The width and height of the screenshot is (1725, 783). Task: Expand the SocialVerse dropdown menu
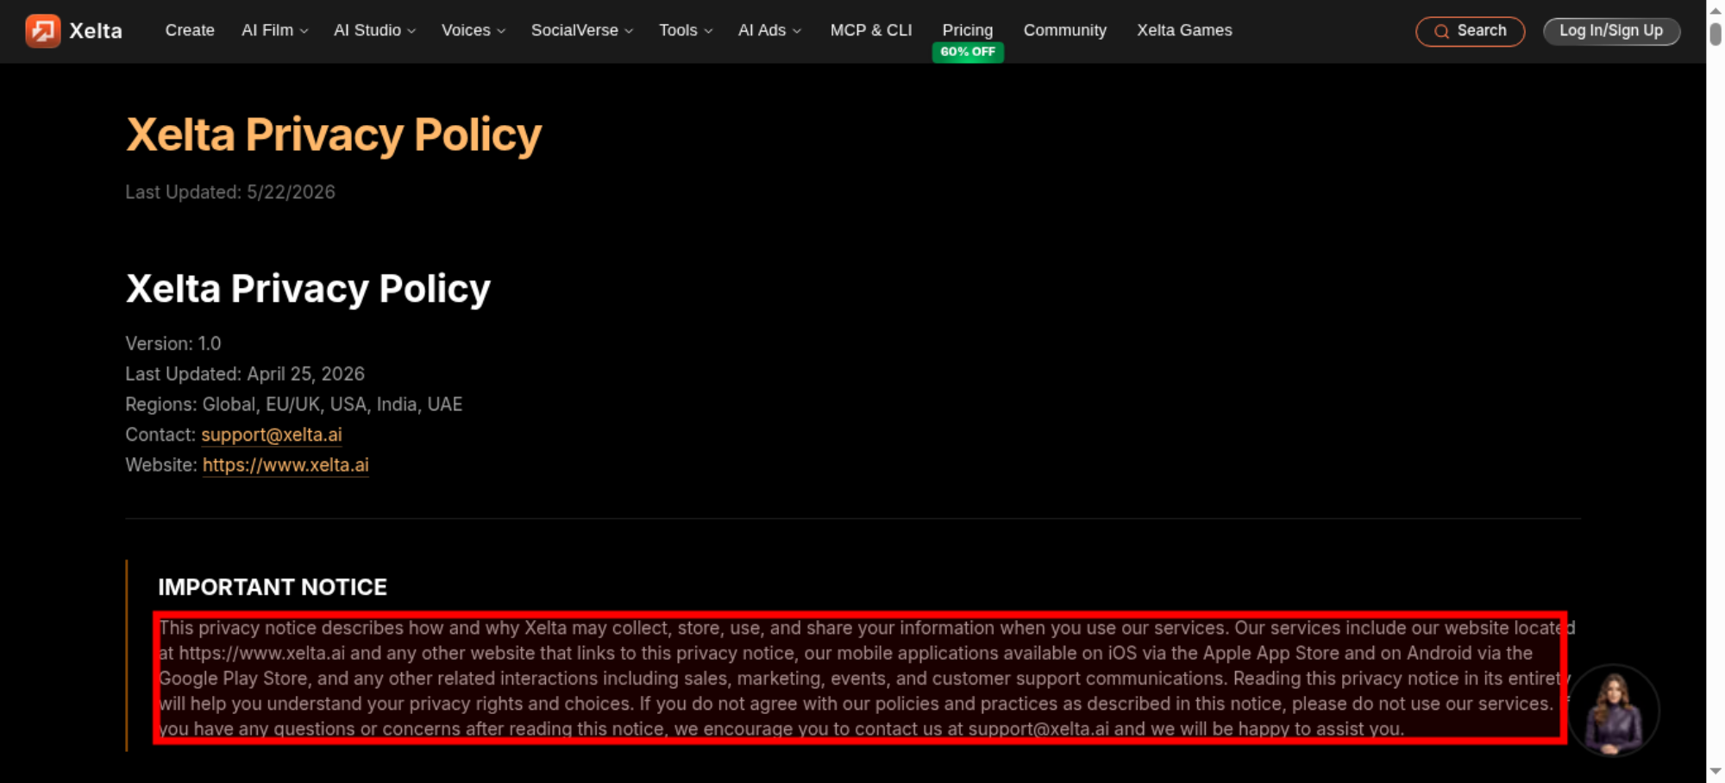pyautogui.click(x=582, y=30)
